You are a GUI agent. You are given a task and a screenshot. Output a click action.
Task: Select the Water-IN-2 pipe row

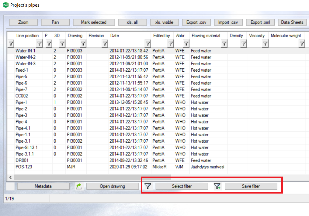click(26, 57)
